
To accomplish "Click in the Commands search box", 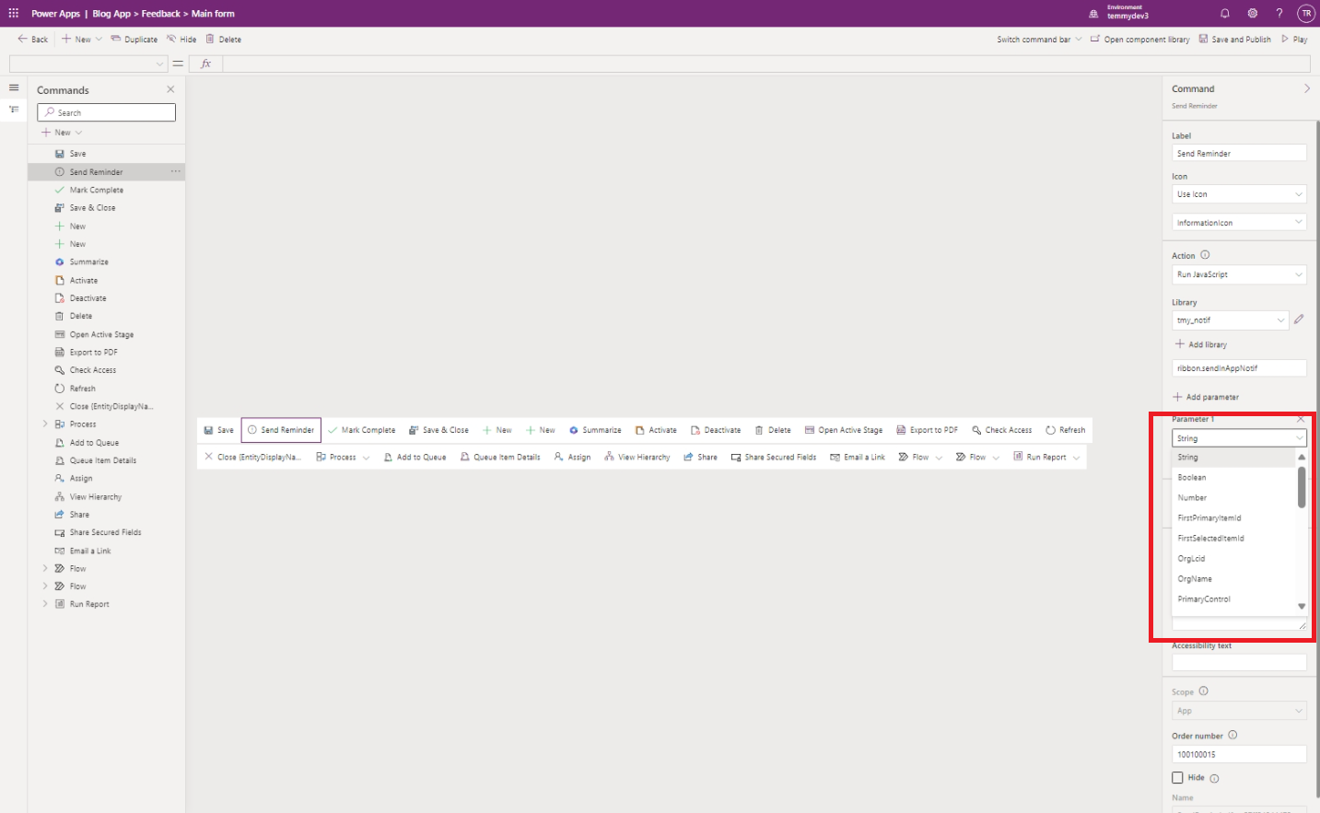I will pos(107,112).
